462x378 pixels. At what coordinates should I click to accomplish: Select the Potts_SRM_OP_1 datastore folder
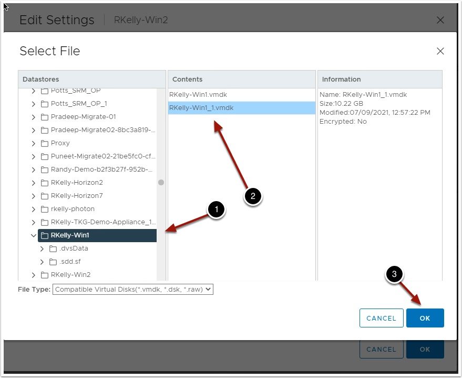[79, 104]
